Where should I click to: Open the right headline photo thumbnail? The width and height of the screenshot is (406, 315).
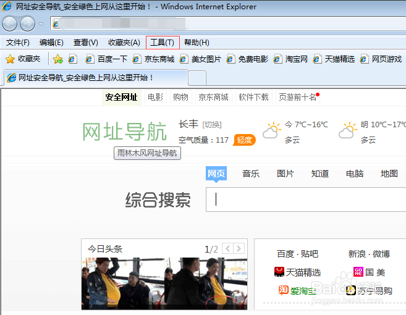(x=206, y=283)
